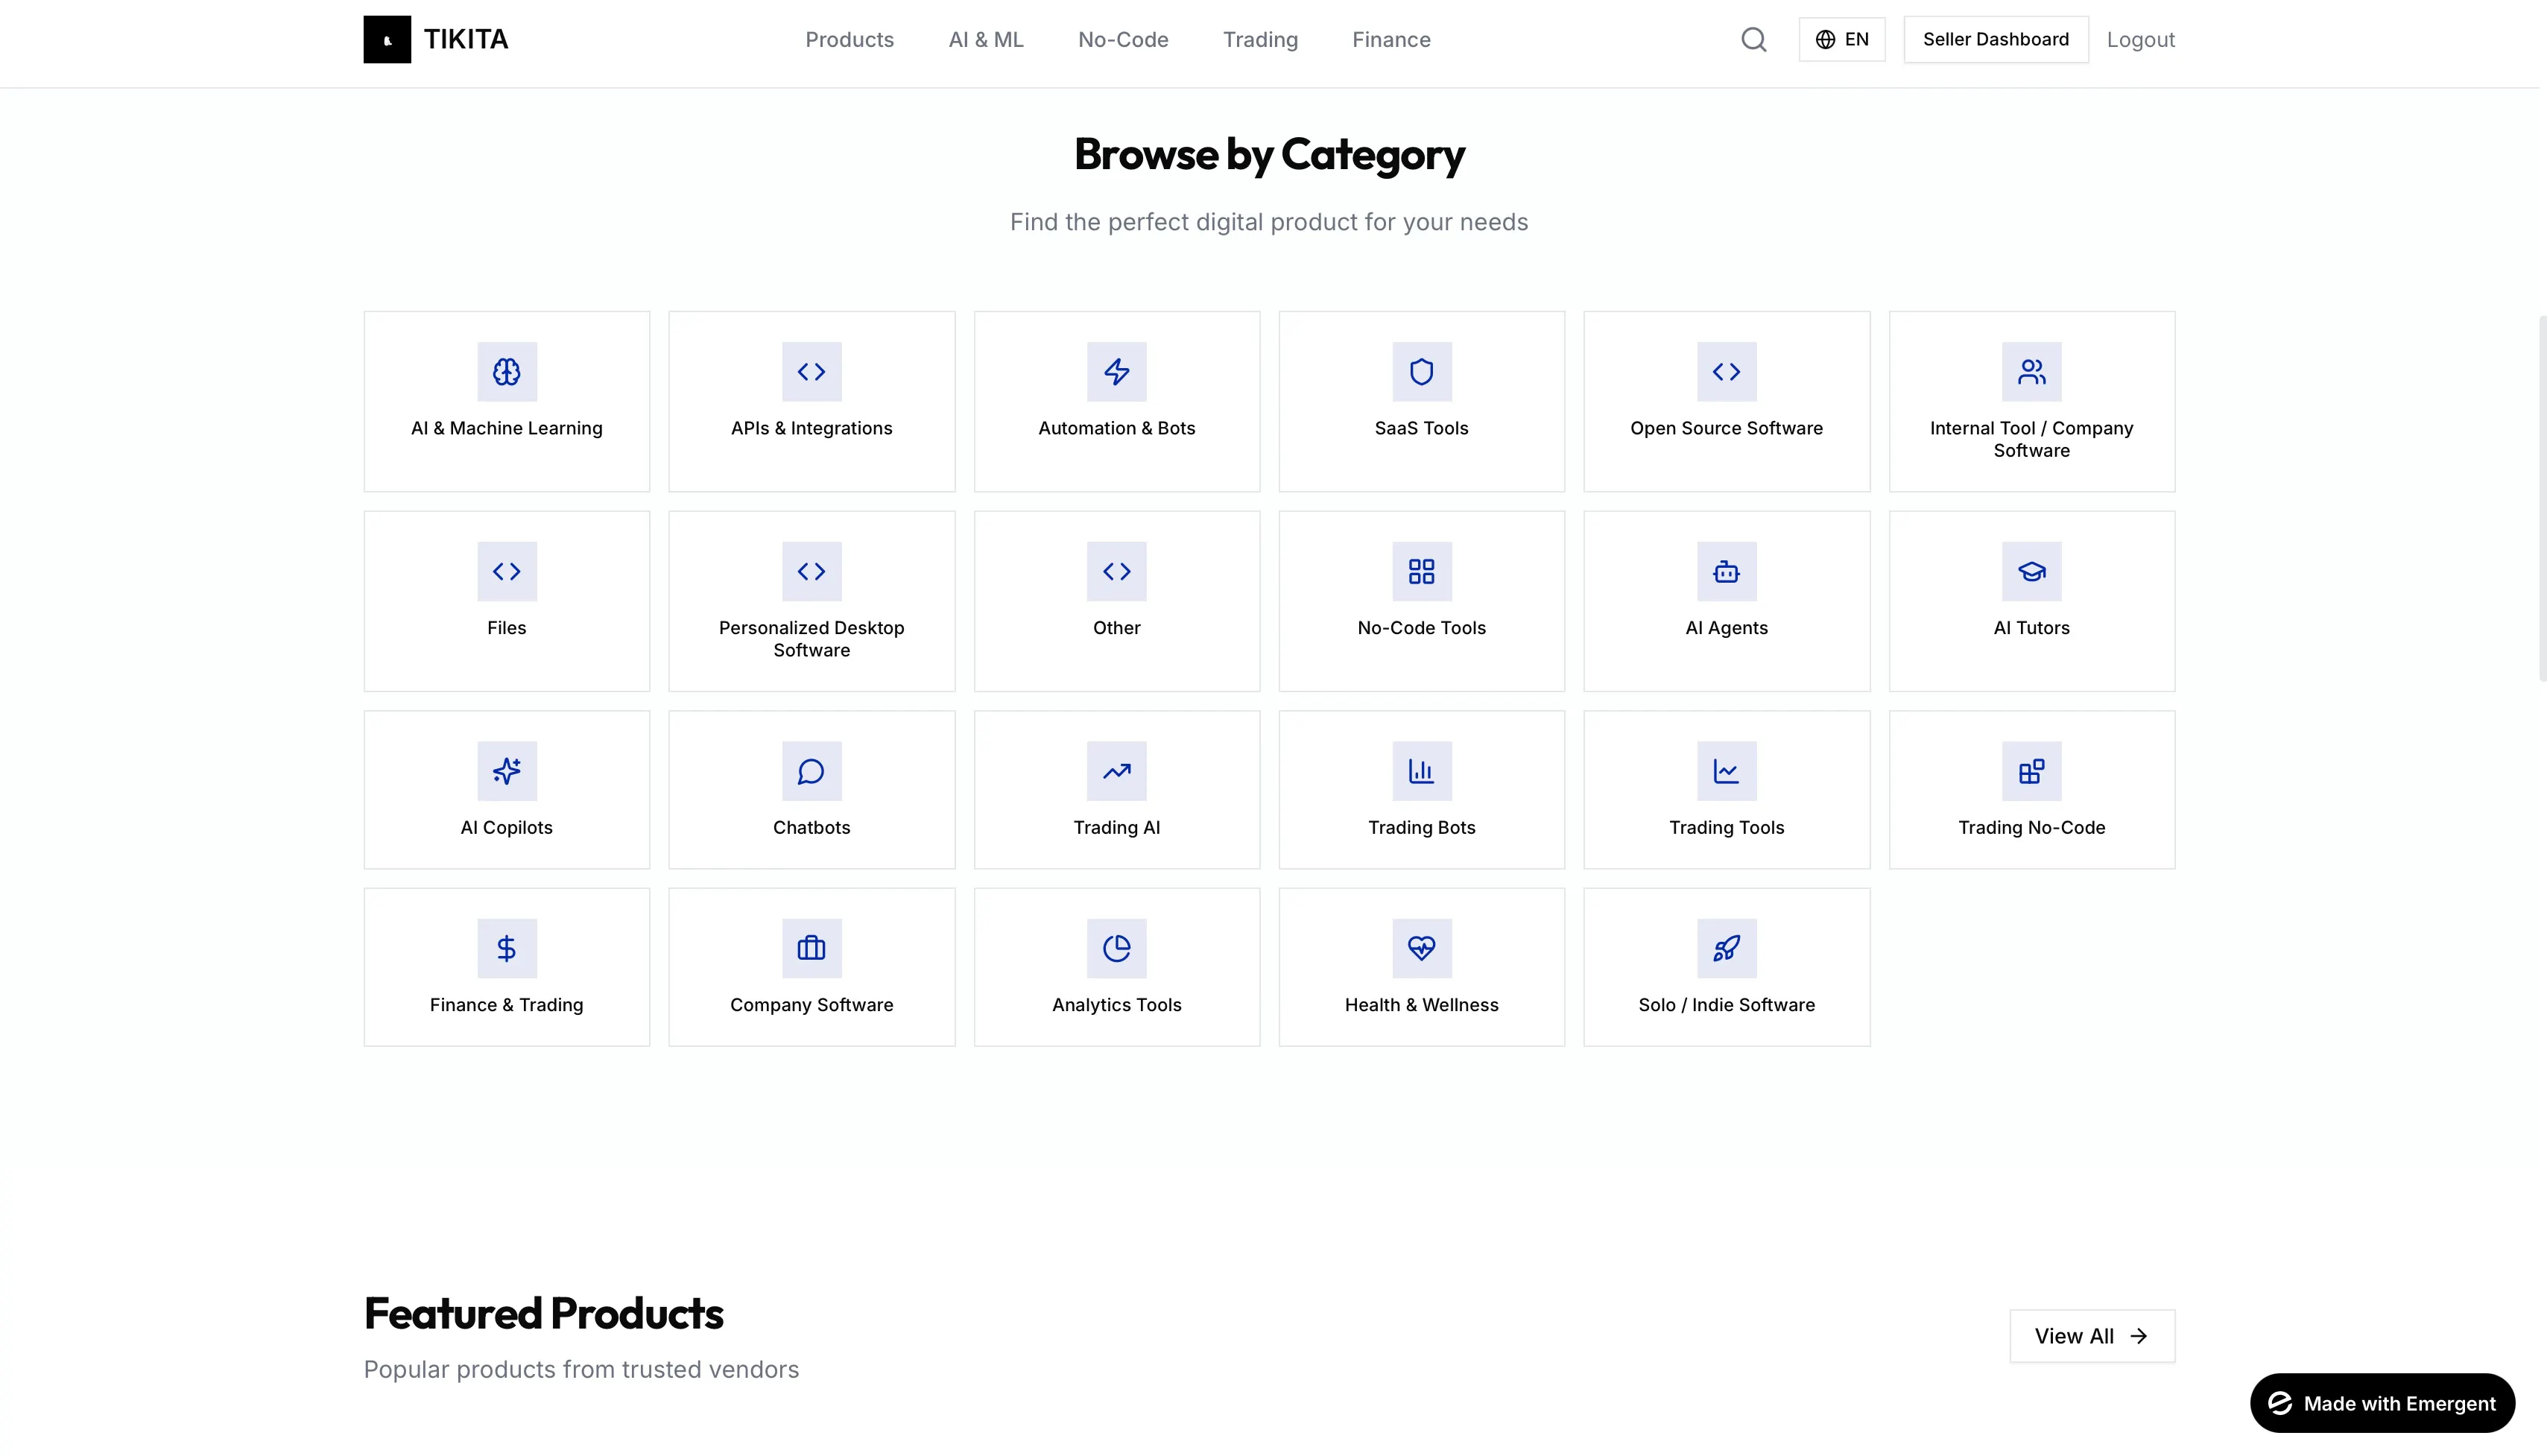Select the people icon for Internal Tool
This screenshot has height=1456, width=2547.
(x=2031, y=372)
